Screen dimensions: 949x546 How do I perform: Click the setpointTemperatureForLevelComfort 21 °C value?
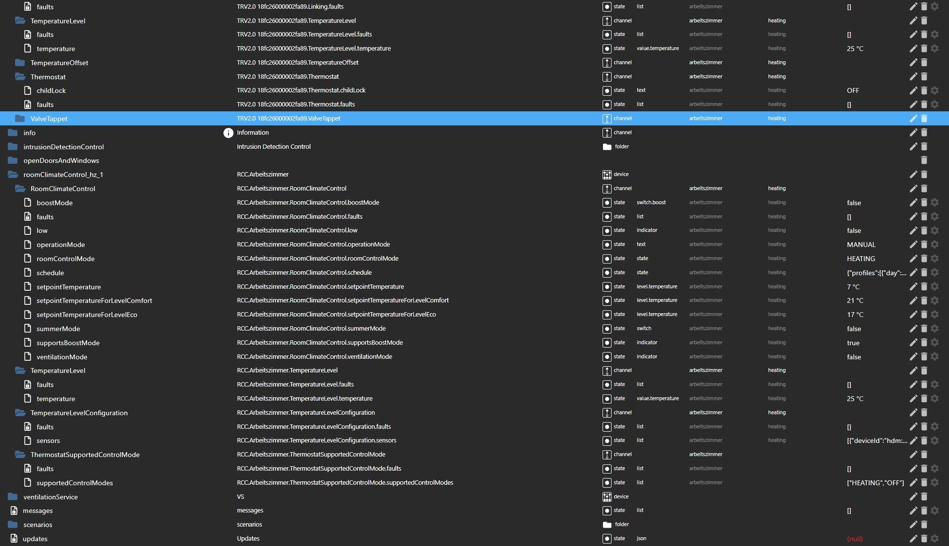click(x=855, y=300)
